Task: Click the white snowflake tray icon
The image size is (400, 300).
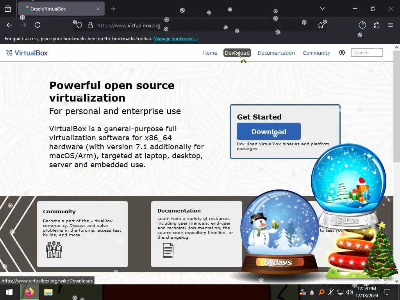Action: click(x=330, y=292)
